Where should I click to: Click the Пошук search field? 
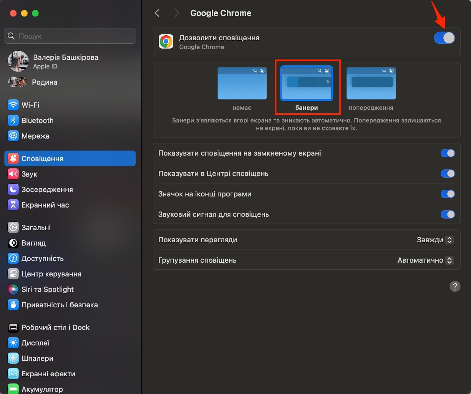point(70,36)
